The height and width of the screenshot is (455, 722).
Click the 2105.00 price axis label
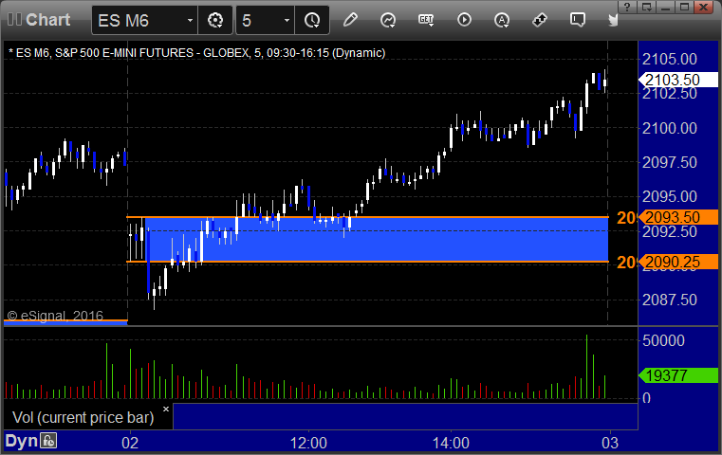pos(670,59)
